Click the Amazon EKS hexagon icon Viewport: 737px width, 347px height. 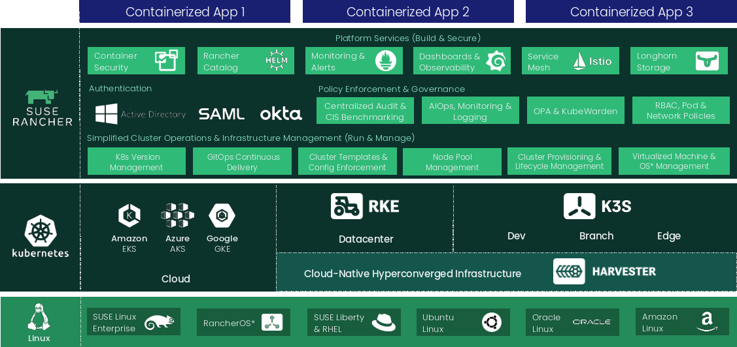[x=129, y=215]
